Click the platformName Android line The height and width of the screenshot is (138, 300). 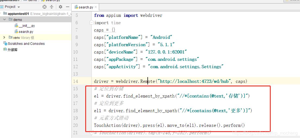tap(133, 37)
